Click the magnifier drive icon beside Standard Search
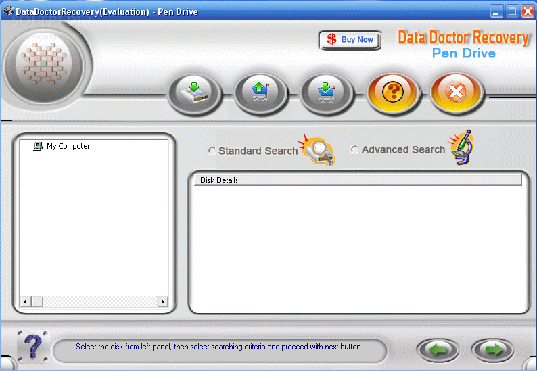 pyautogui.click(x=317, y=150)
